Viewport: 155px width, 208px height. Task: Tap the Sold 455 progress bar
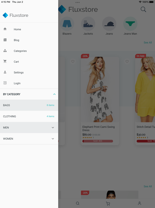click(x=98, y=141)
